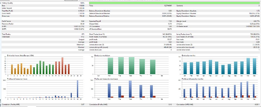Select the Z-Score label

click(x=179, y=24)
